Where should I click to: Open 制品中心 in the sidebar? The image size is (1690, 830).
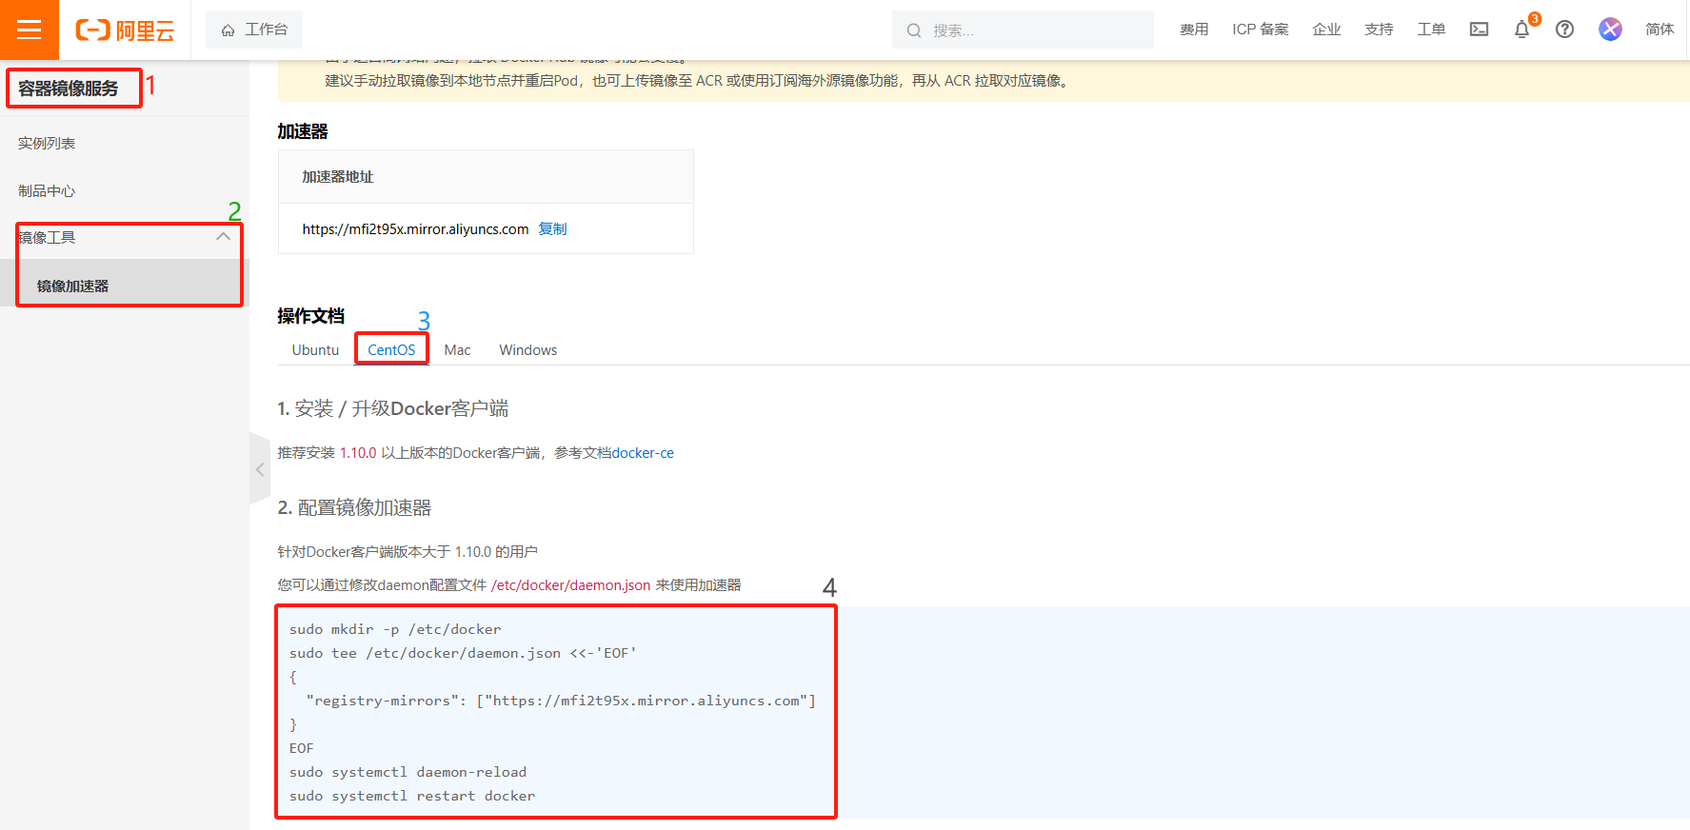pyautogui.click(x=47, y=190)
